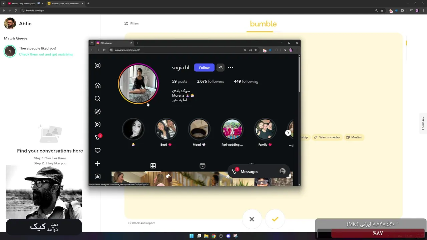The width and height of the screenshot is (427, 240).
Task: Open profile options three-dot menu
Action: pos(231,68)
